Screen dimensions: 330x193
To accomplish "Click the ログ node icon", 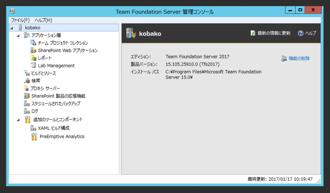I will [x=27, y=111].
